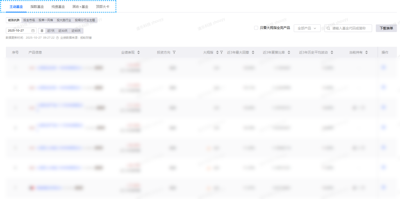The image size is (400, 199).
Task: Click the calendar icon in date field
Action: (33, 30)
